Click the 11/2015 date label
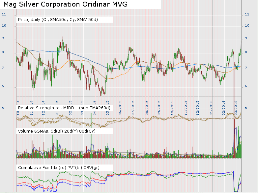 coord(186,108)
